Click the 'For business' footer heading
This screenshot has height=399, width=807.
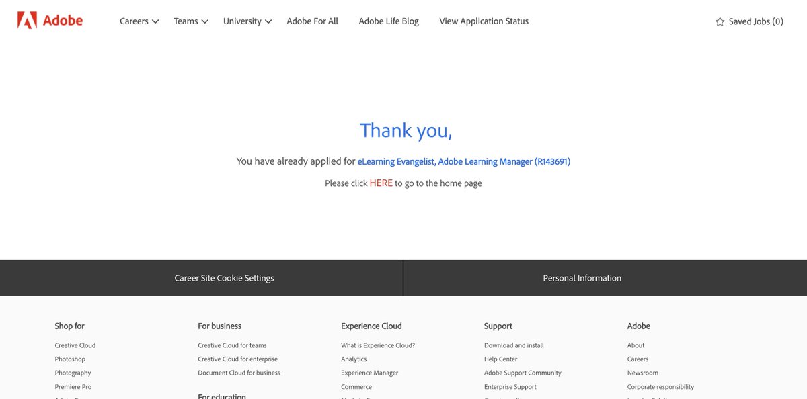tap(219, 326)
